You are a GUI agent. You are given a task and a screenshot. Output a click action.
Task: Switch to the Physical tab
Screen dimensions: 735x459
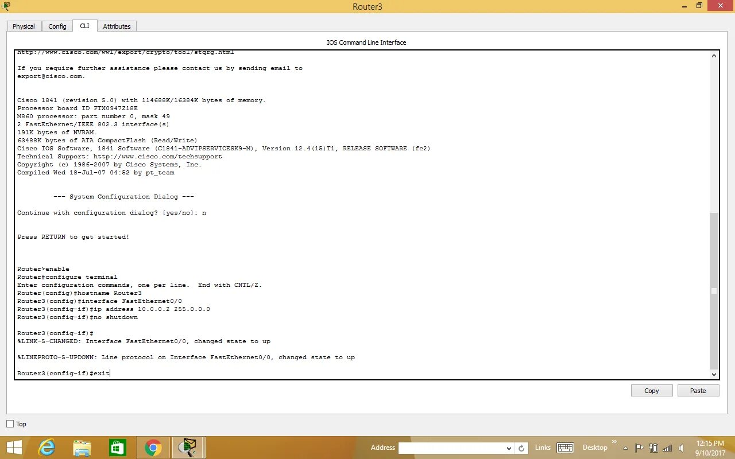click(24, 26)
